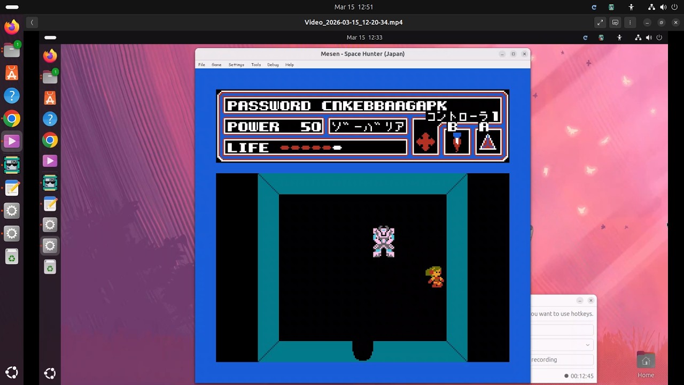Open the Game menu in Mesen
Viewport: 684px width, 385px height.
coord(216,65)
